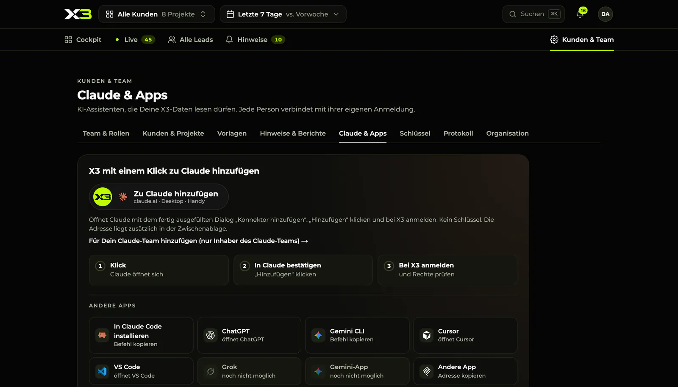Click the Cursor cube icon
Screen dimensions: 678x387
[426, 335]
